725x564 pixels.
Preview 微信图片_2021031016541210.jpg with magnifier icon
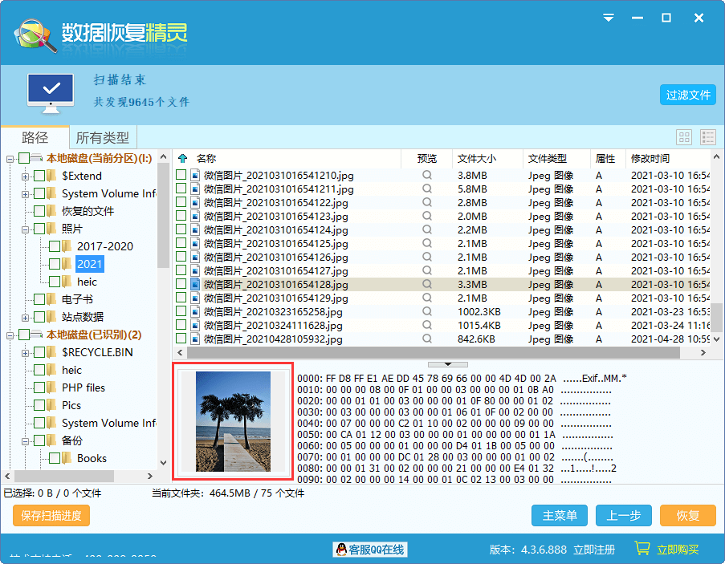(427, 175)
